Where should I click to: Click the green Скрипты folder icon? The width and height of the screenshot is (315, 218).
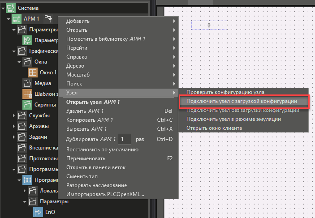(x=27, y=105)
